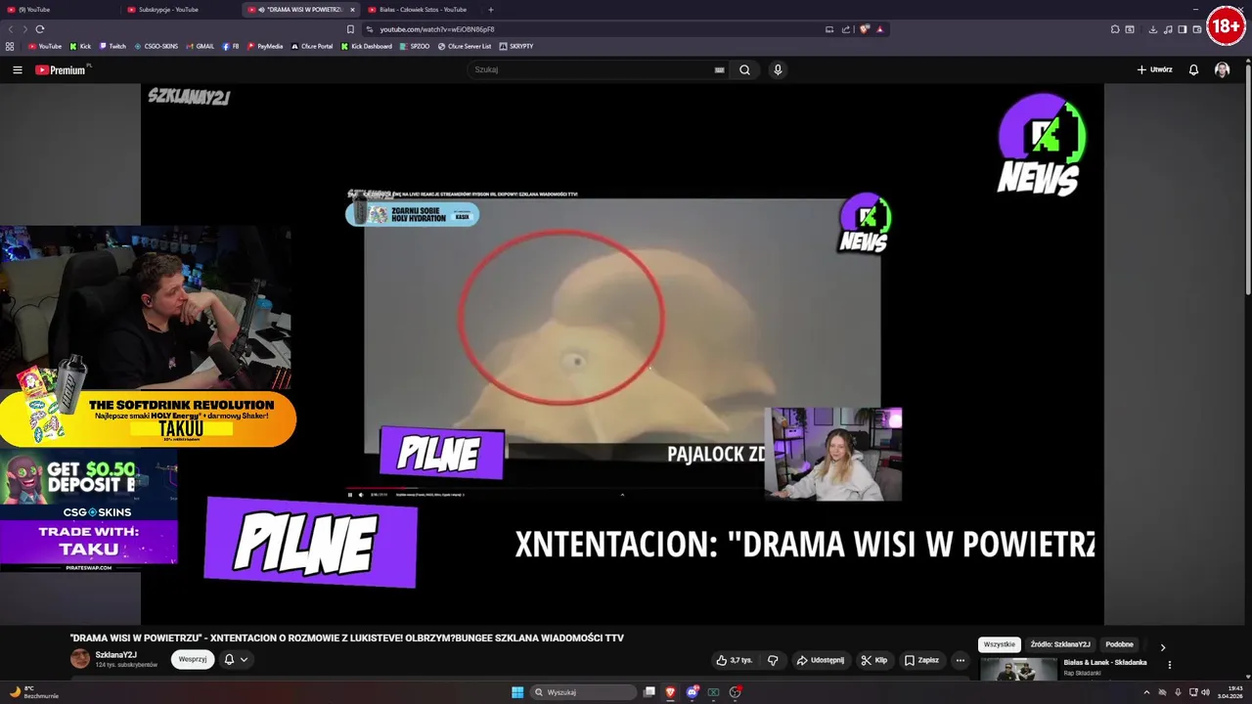Select the "Źródło: SzklanaY2J" filter chip
Viewport: 1252px width, 704px height.
click(x=1059, y=644)
